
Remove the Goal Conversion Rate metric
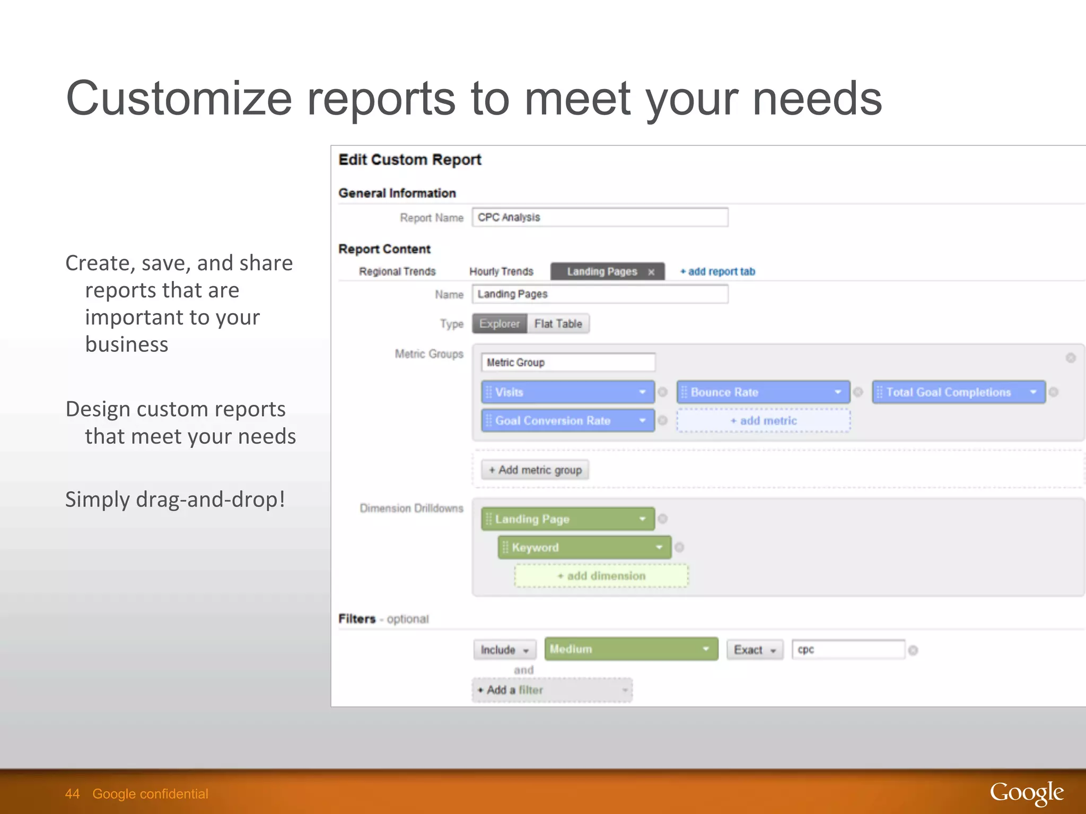(663, 420)
